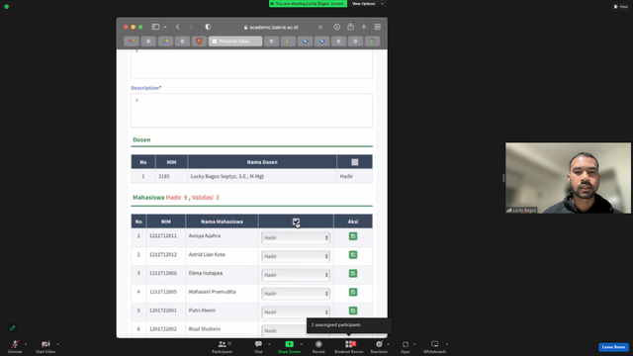
Task: Open attendance dropdown for Elena Hutapea
Action: pyautogui.click(x=296, y=275)
